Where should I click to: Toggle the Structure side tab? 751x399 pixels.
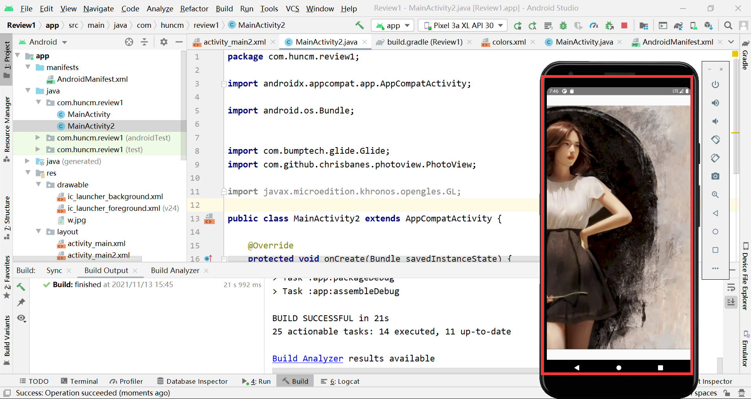[7, 217]
